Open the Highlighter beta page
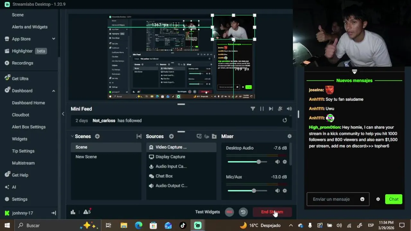Viewport: 411px width, 231px height. pyautogui.click(x=25, y=51)
